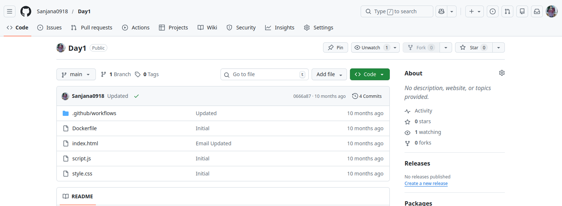This screenshot has width=562, height=206.
Task: View the 4 Commits history
Action: point(367,96)
